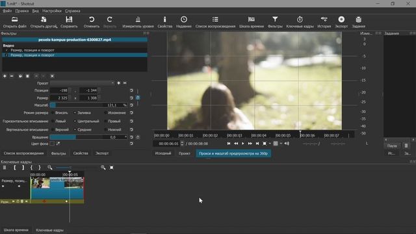Pick background color with eyedropper
Image resolution: width=416 pixels, height=234 pixels.
58,144
